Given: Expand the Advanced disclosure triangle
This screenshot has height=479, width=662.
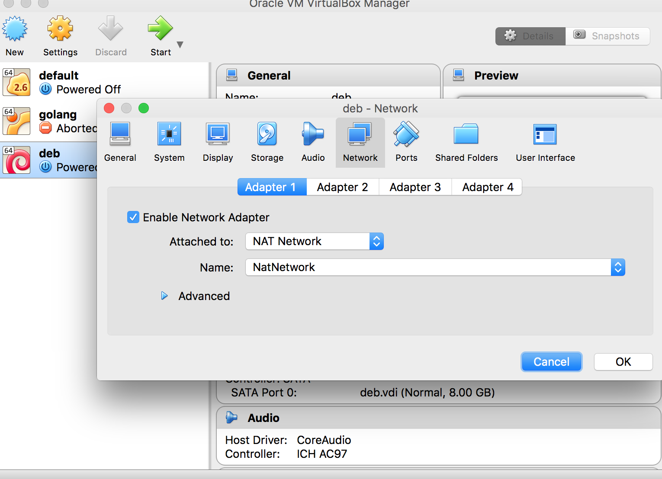Looking at the screenshot, I should pos(164,296).
